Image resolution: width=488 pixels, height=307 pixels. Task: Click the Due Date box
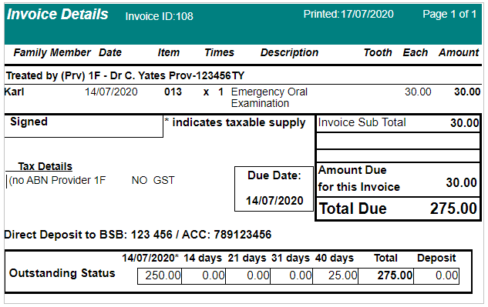click(x=274, y=189)
